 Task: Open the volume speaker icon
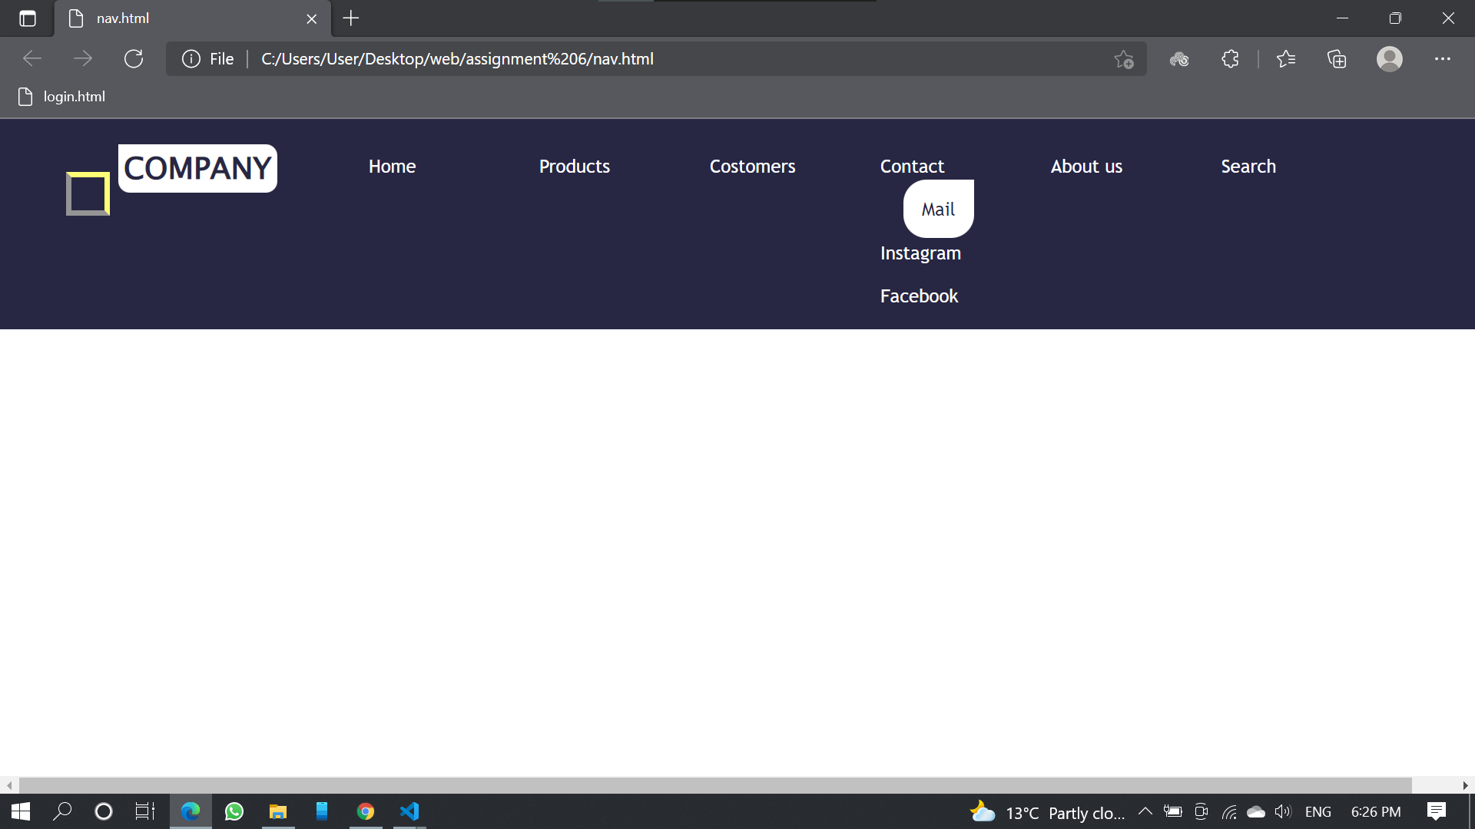[x=1283, y=811]
